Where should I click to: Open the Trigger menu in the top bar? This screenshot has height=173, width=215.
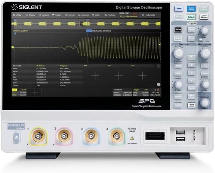(x=57, y=15)
